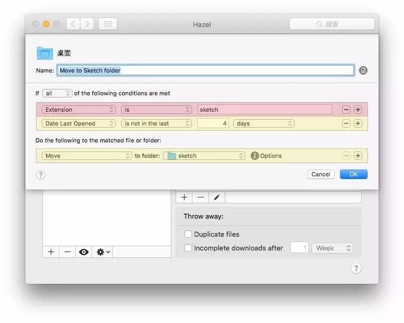Toggle the eye preview icon under folder list
The image size is (404, 323).
tap(84, 252)
